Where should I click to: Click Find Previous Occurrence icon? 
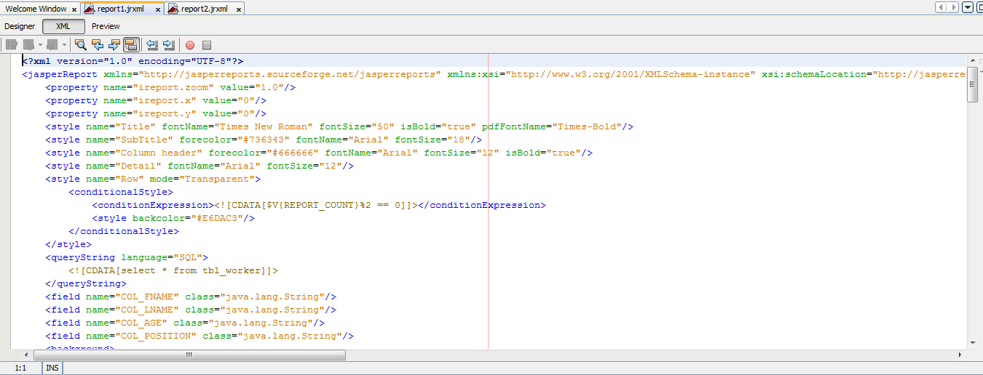pyautogui.click(x=98, y=45)
